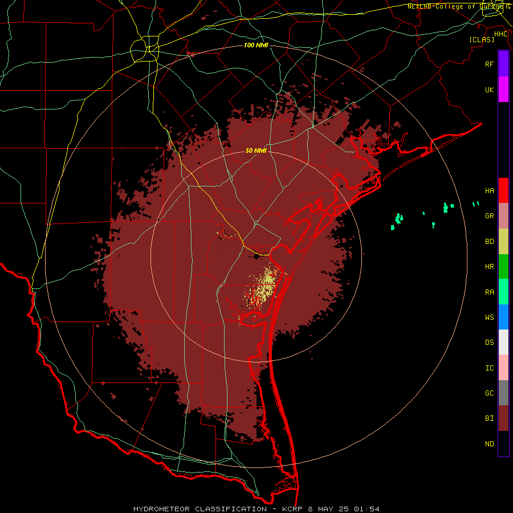Click the 'UK' legend label
This screenshot has height=513, width=513.
(x=490, y=89)
